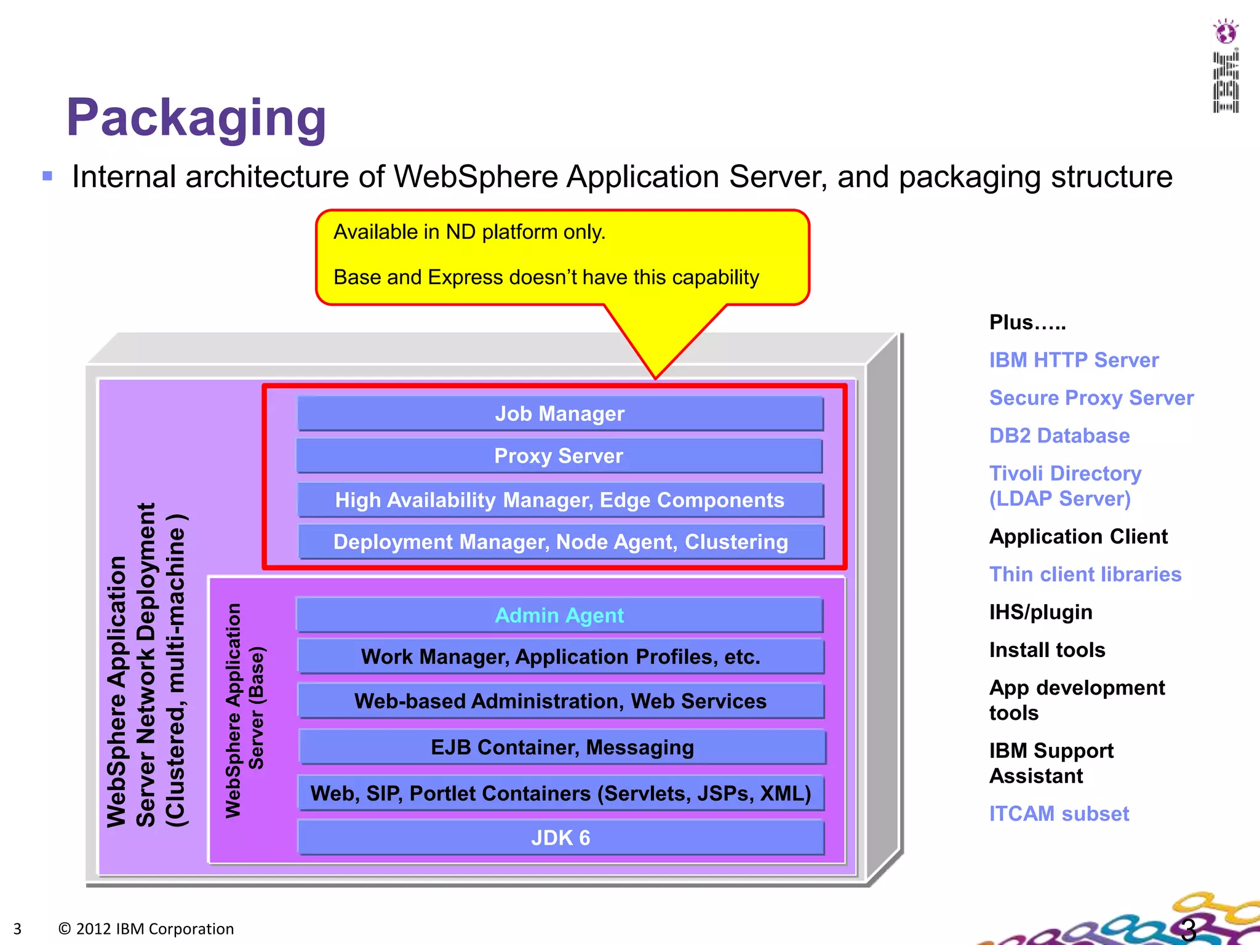Select the EJB Container, Messaging box
1260x945 pixels.
(562, 747)
